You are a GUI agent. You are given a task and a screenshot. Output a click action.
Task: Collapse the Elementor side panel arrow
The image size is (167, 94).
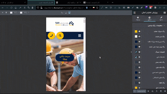131,52
